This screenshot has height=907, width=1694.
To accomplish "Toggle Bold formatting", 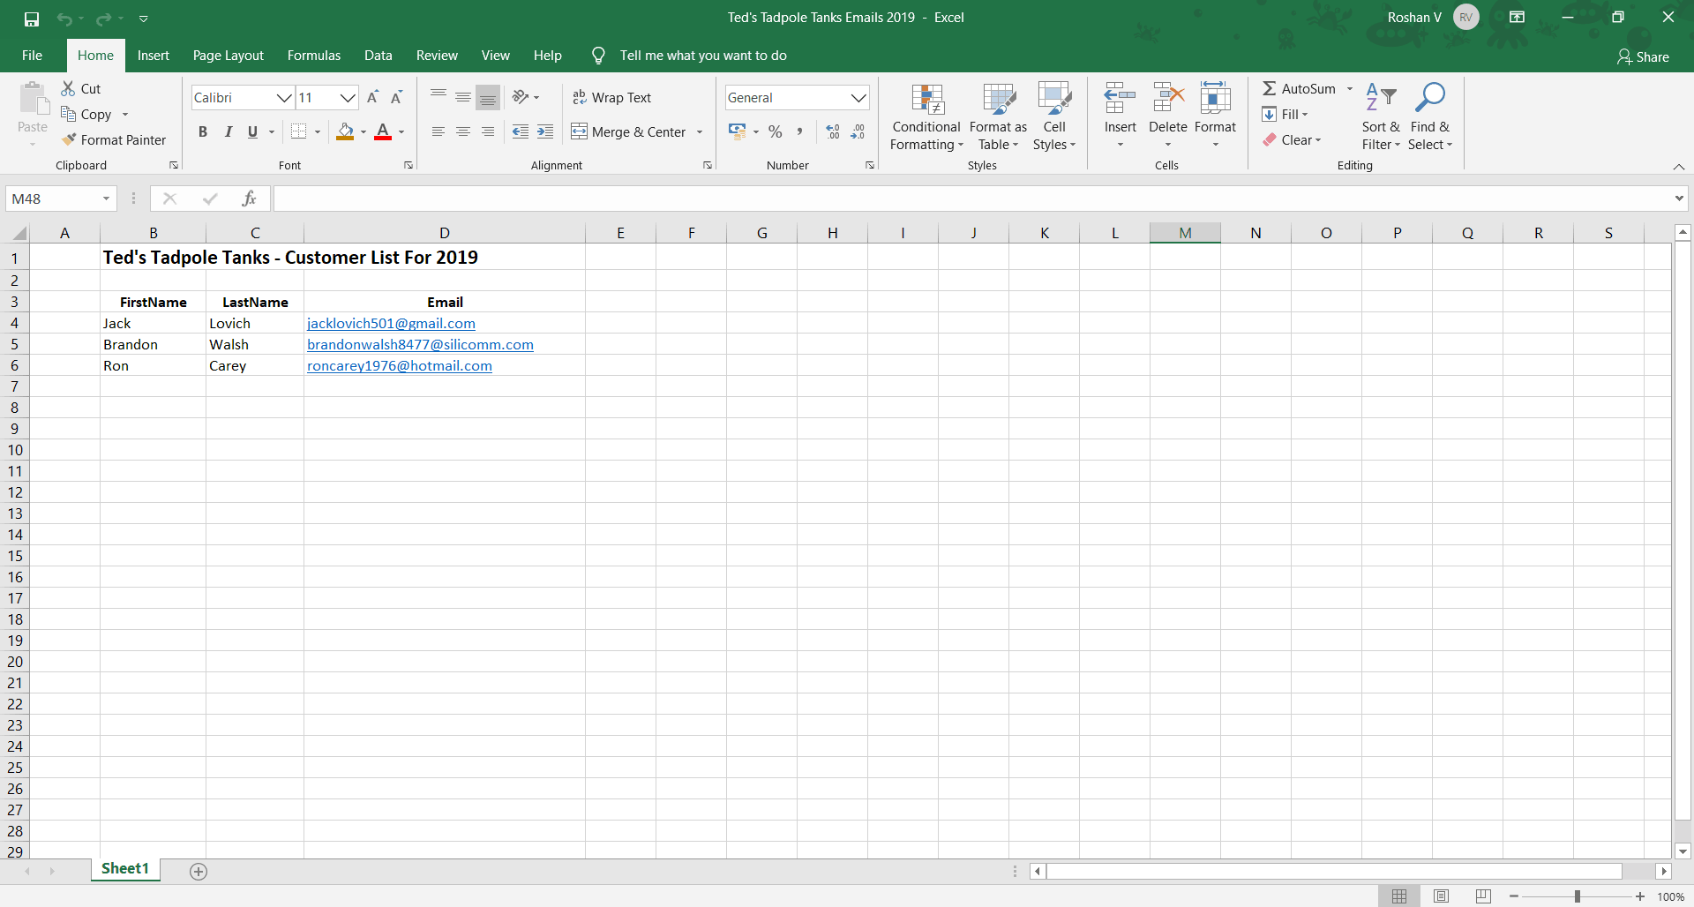I will (203, 131).
